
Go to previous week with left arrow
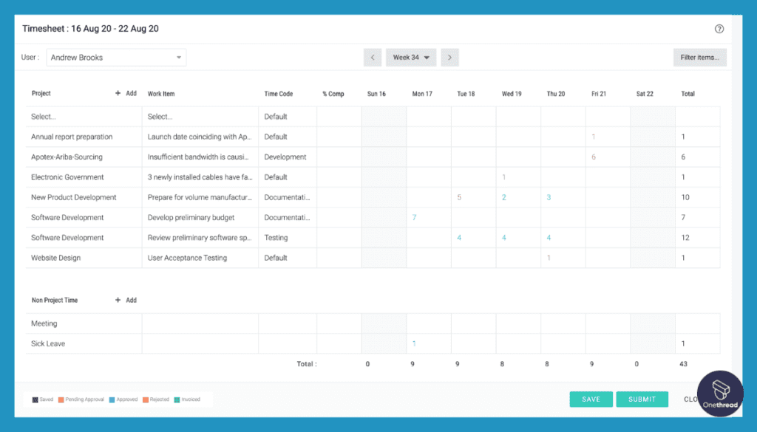(x=373, y=58)
